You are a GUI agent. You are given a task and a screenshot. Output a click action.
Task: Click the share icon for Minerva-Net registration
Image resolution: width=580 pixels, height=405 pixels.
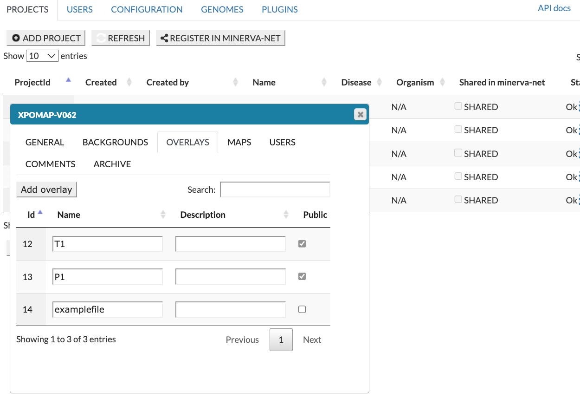(x=164, y=38)
